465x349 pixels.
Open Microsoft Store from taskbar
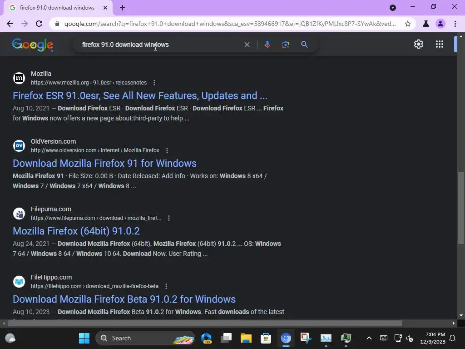266,338
